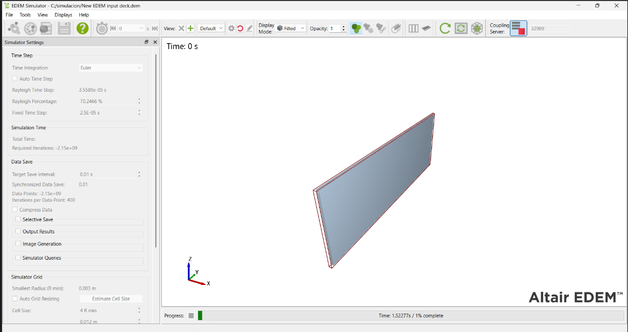Click the Target Save Interval 0.01 s field

click(x=108, y=174)
